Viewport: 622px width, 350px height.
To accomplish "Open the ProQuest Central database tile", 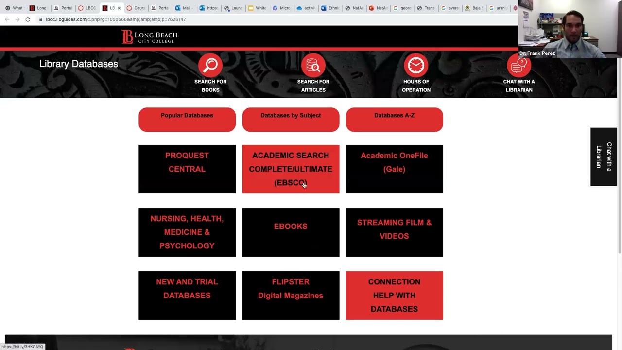I will click(x=187, y=169).
